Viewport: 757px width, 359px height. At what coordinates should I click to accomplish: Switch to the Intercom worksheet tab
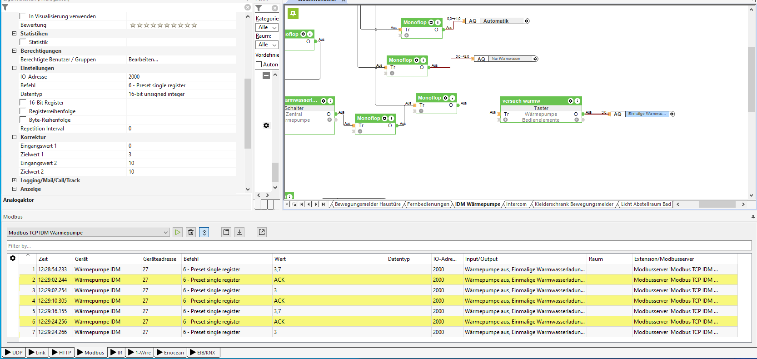tap(516, 204)
